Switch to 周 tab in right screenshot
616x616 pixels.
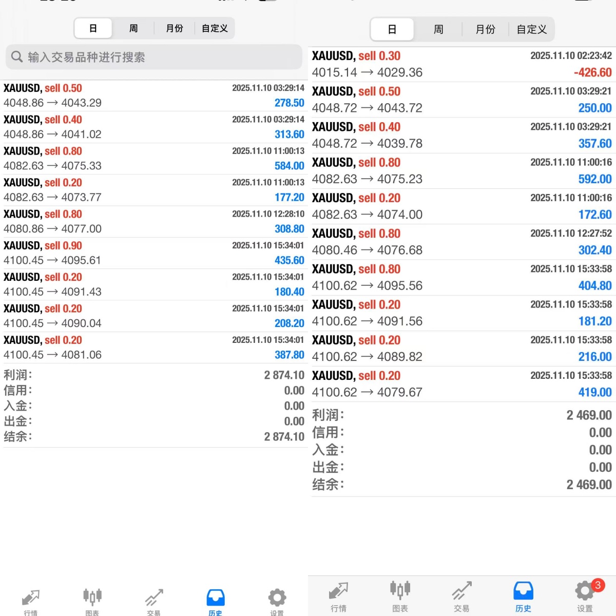pos(438,30)
